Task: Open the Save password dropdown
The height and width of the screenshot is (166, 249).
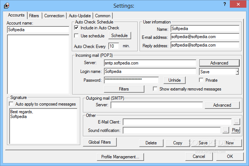Action: [x=237, y=72]
